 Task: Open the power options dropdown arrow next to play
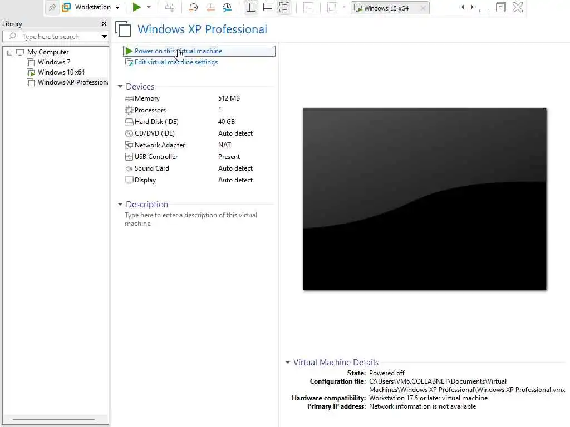149,7
